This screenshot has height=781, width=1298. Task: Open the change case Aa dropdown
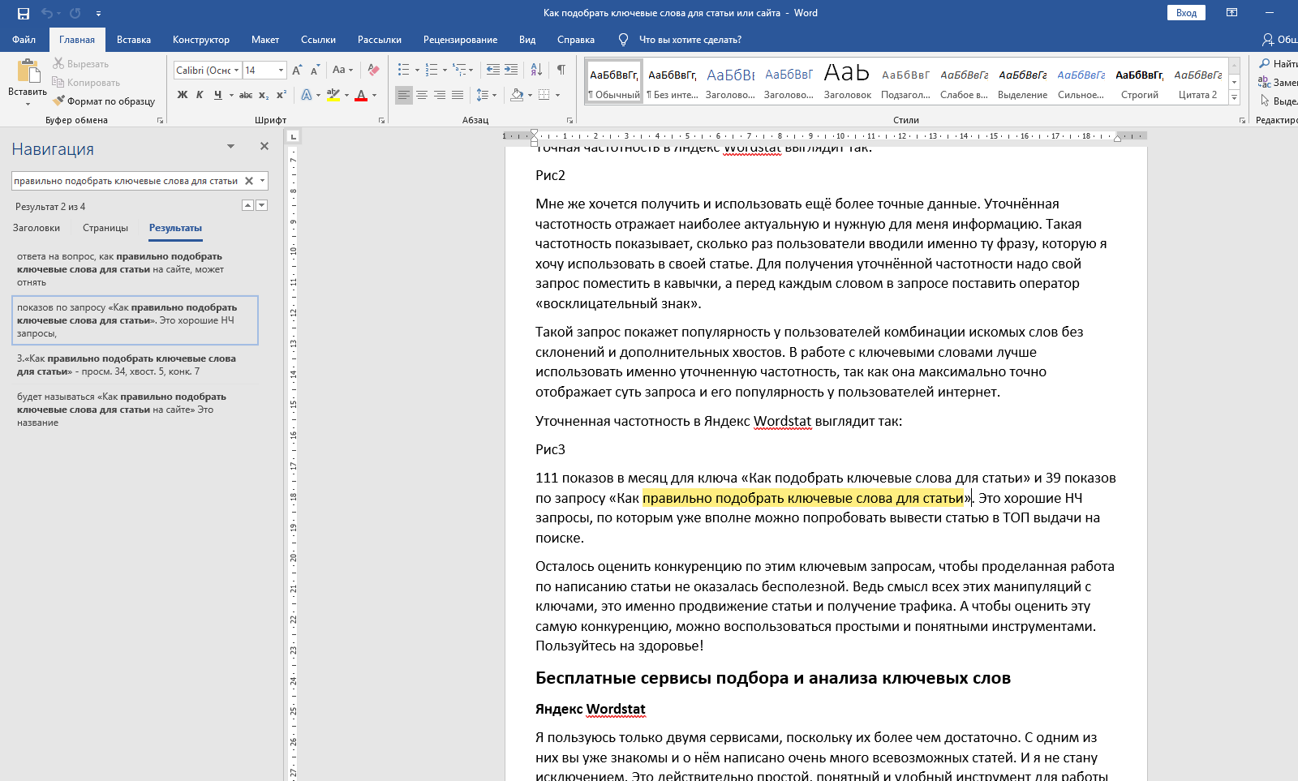[x=343, y=70]
